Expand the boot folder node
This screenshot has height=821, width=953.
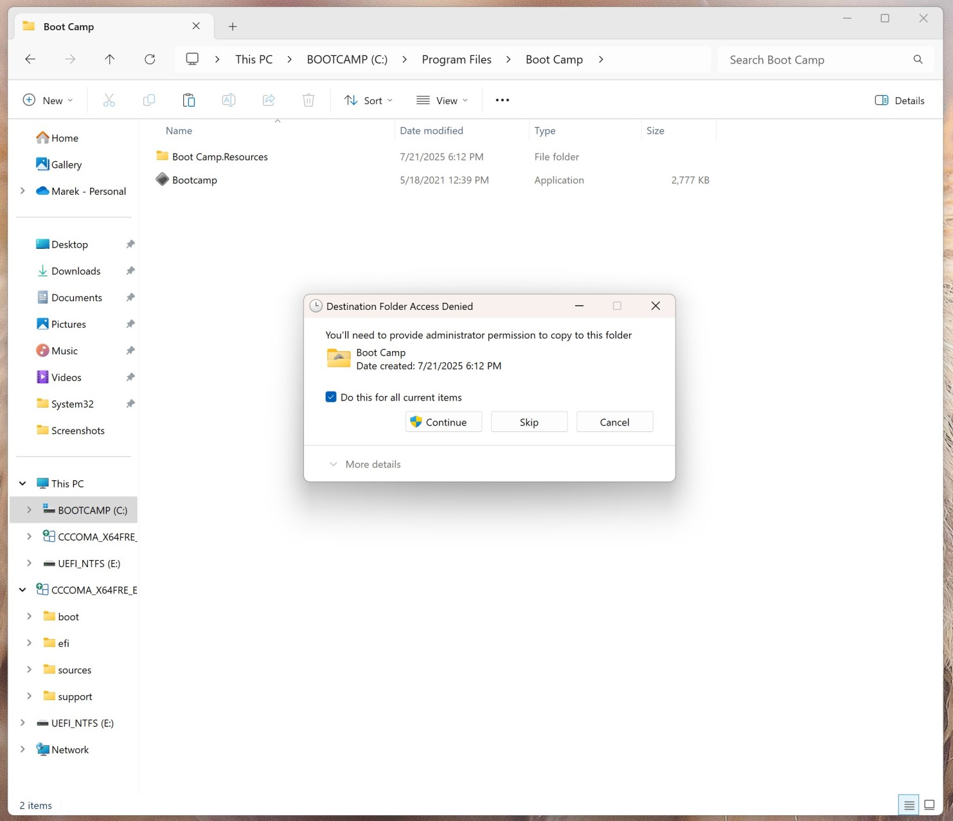click(29, 617)
